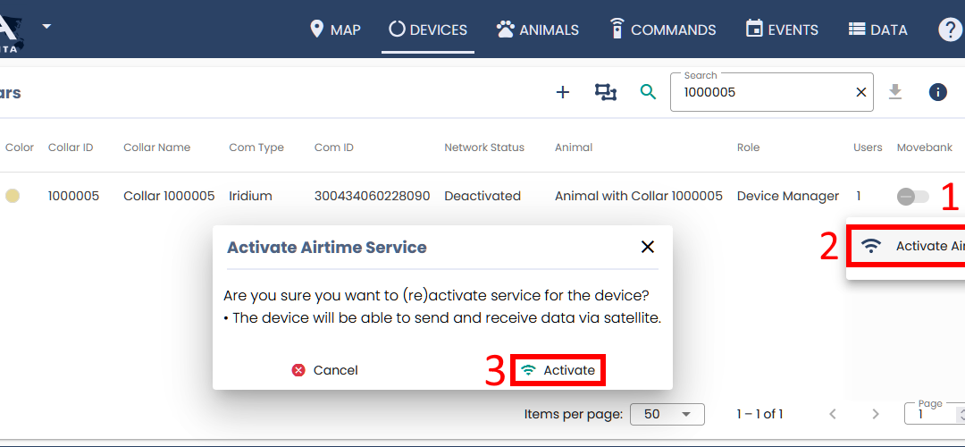Open the info icon in toolbar
The height and width of the screenshot is (447, 965).
pyautogui.click(x=937, y=92)
